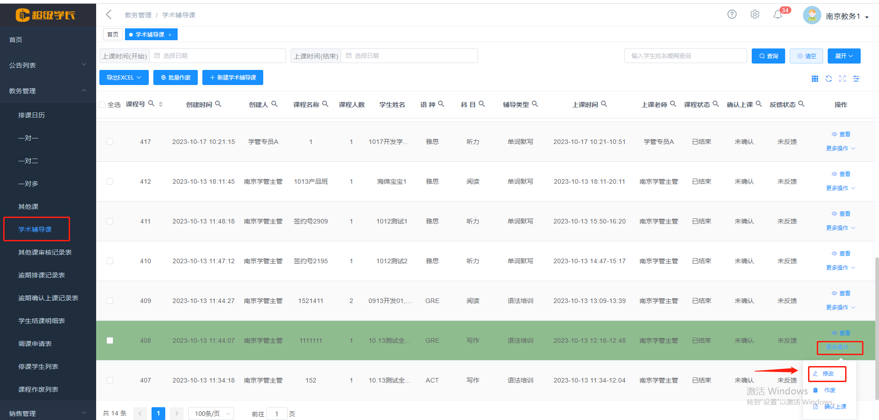Image resolution: width=879 pixels, height=420 pixels.
Task: Click the 新建学术辅导课 button
Action: pyautogui.click(x=233, y=78)
